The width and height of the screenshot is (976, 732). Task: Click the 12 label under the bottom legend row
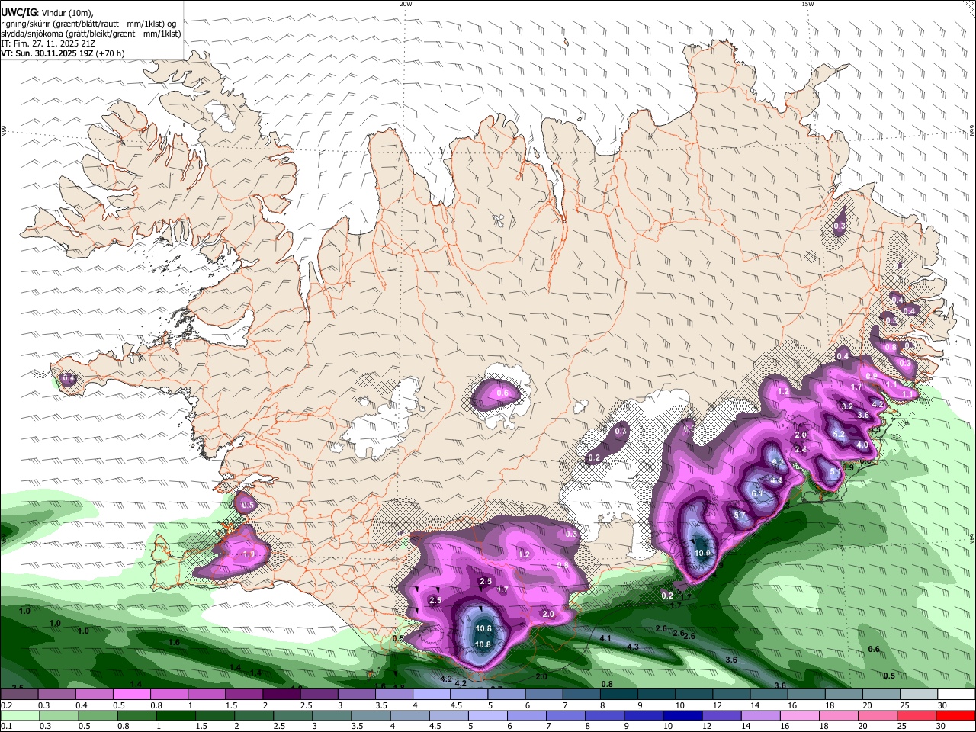coord(707,726)
